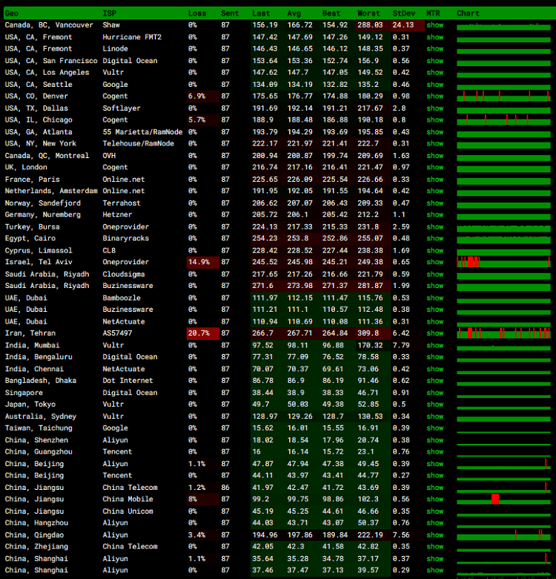Show MTR for UK London Cogent
The height and width of the screenshot is (579, 556).
[435, 167]
